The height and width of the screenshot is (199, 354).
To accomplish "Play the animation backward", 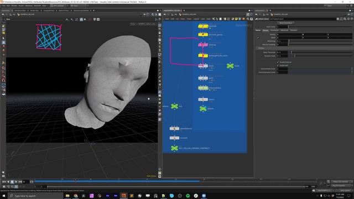I will [x=8, y=182].
